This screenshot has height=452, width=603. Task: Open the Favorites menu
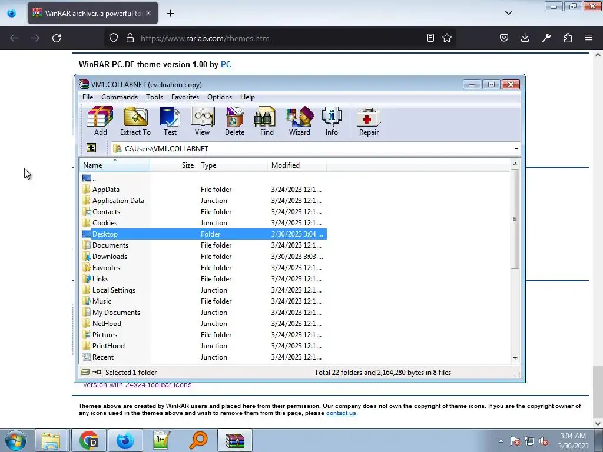click(185, 97)
